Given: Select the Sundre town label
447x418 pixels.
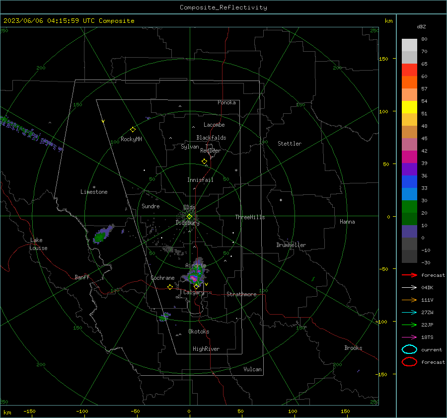Looking at the screenshot, I should 150,206.
